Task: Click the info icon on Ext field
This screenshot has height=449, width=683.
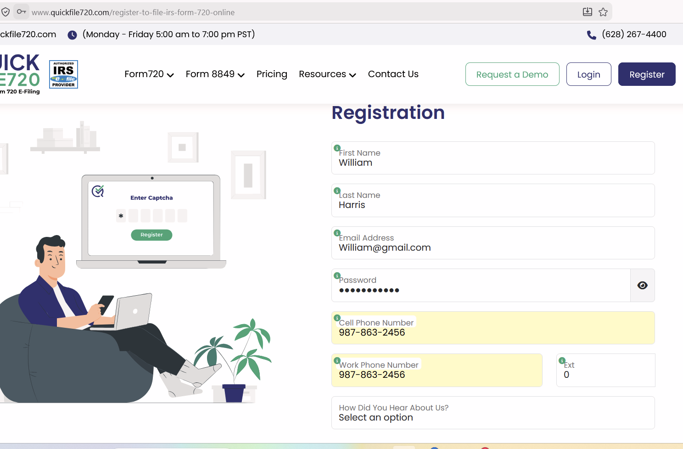Action: pyautogui.click(x=562, y=360)
